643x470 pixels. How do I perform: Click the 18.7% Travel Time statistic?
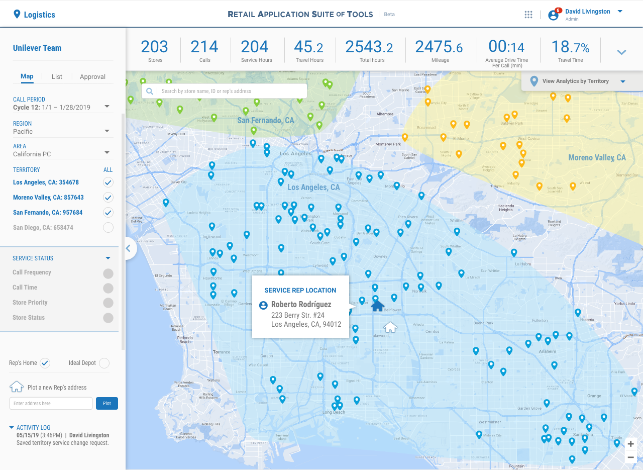tap(570, 50)
